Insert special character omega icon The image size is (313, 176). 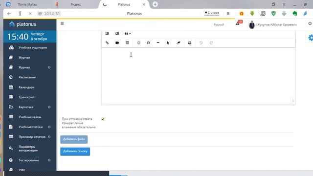(148, 43)
